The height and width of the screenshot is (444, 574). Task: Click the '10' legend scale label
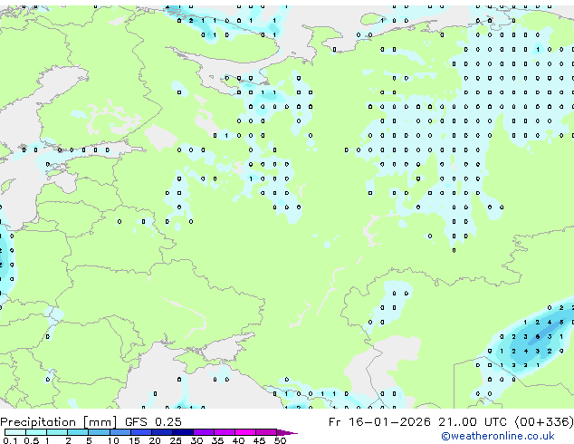pos(113,440)
